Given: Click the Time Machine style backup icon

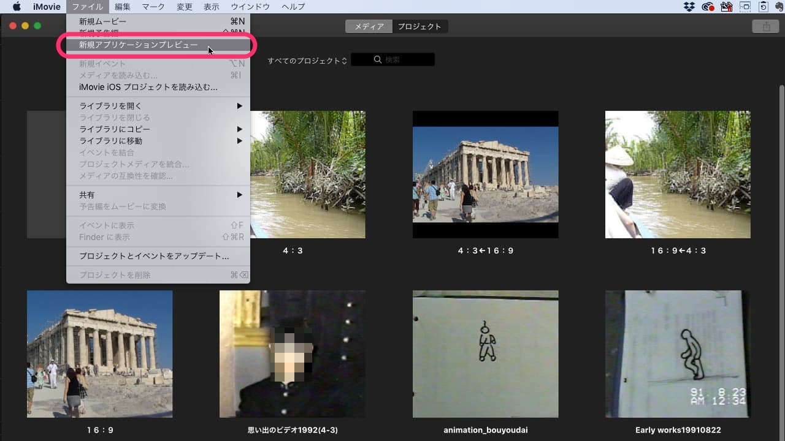Looking at the screenshot, I should click(763, 7).
